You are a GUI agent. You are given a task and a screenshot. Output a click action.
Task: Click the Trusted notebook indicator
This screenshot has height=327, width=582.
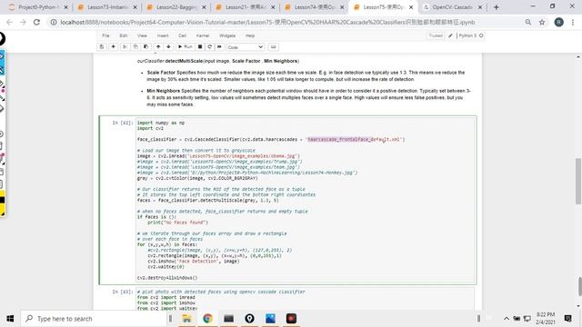436,35
